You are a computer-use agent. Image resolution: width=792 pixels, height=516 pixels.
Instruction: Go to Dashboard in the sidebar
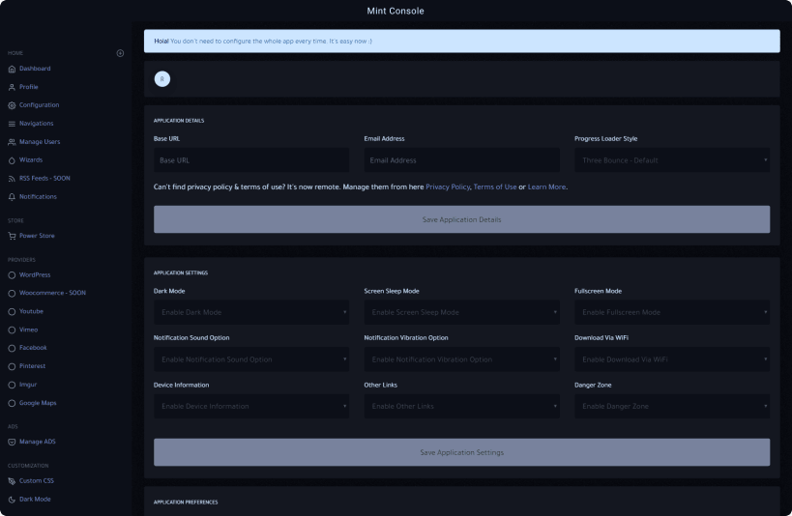(x=35, y=69)
